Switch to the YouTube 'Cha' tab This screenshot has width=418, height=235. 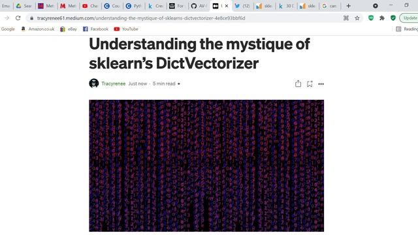tap(90, 6)
